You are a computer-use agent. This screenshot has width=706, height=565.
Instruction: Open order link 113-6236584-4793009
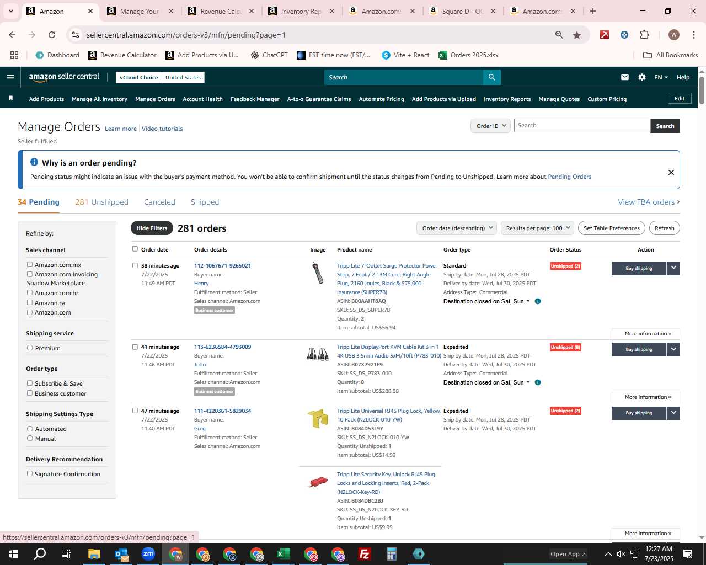click(222, 347)
